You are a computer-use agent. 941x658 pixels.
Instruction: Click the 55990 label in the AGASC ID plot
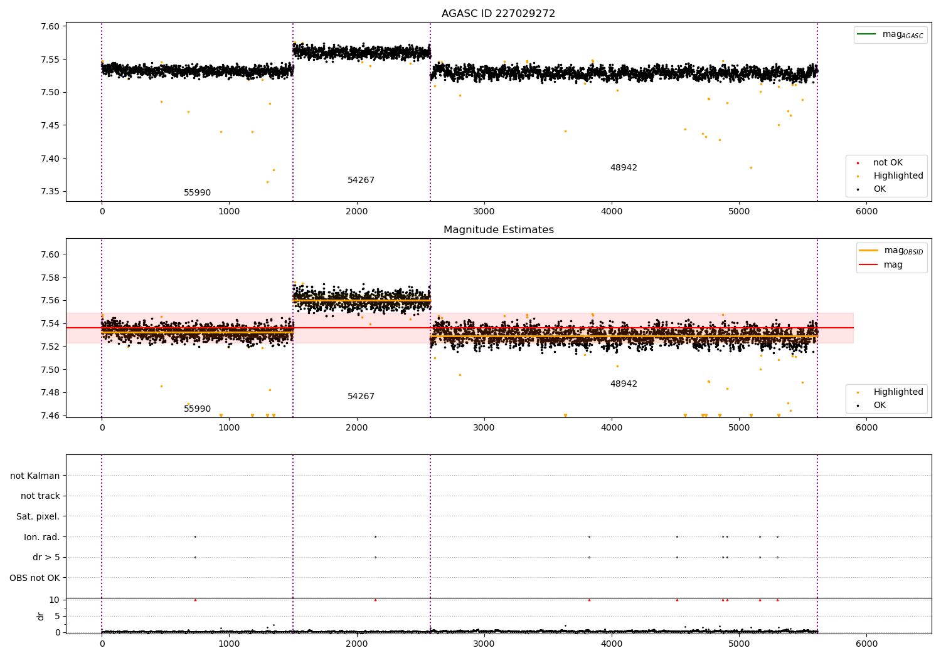197,193
